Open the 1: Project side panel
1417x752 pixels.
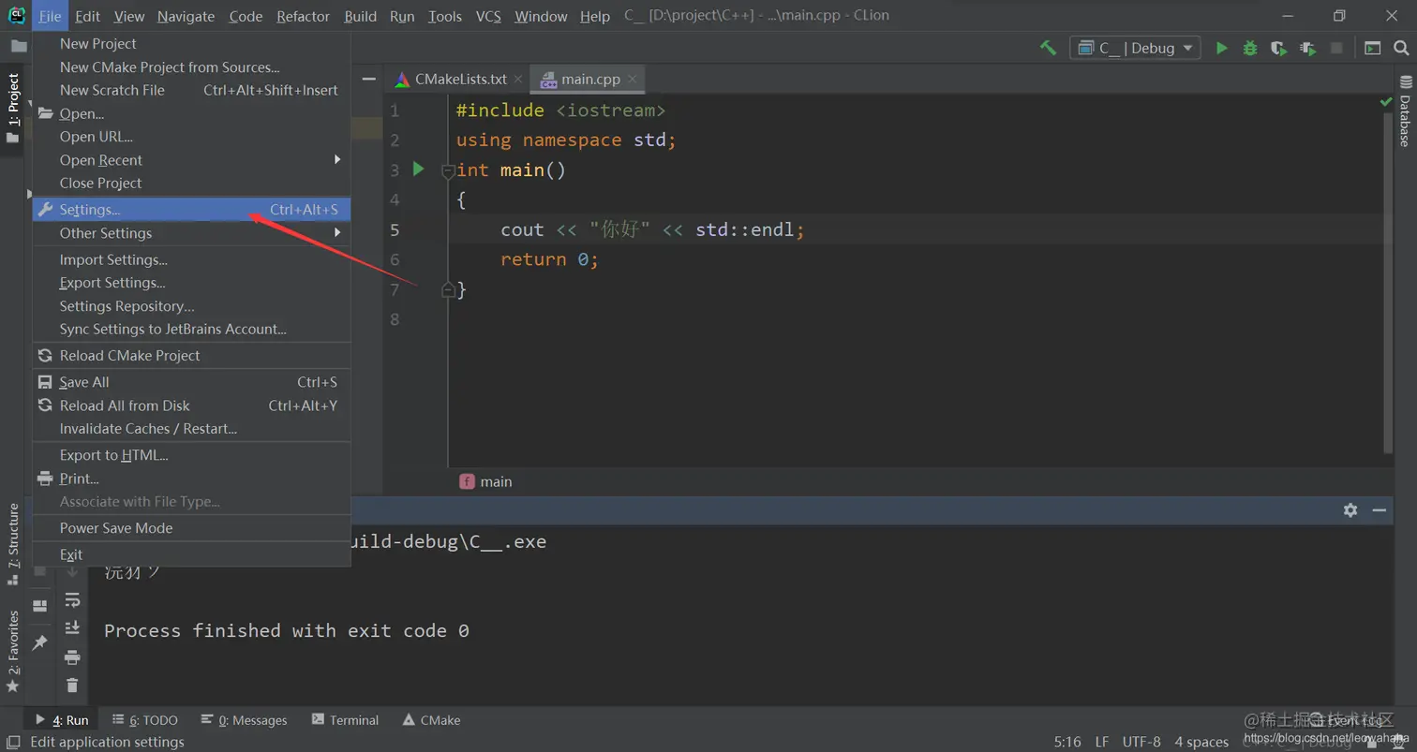click(13, 108)
